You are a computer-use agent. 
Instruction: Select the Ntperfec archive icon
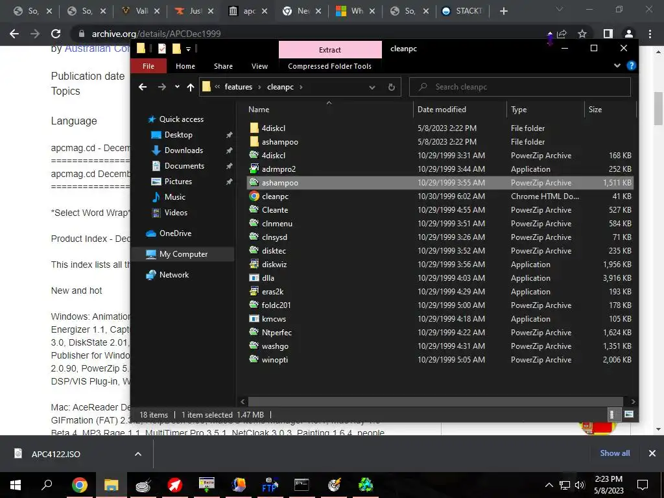coord(254,332)
